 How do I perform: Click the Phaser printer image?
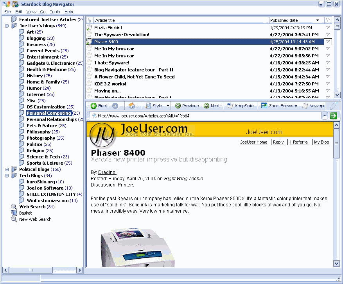tap(137, 248)
